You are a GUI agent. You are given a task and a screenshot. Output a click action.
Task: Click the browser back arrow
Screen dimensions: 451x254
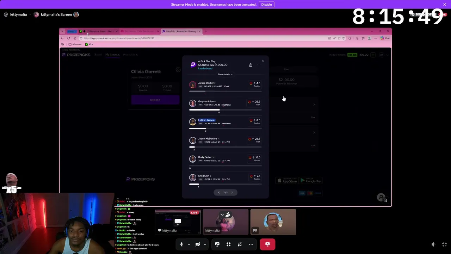[62, 38]
